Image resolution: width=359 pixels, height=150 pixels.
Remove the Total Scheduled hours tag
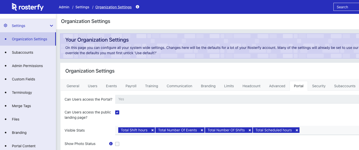297,130
